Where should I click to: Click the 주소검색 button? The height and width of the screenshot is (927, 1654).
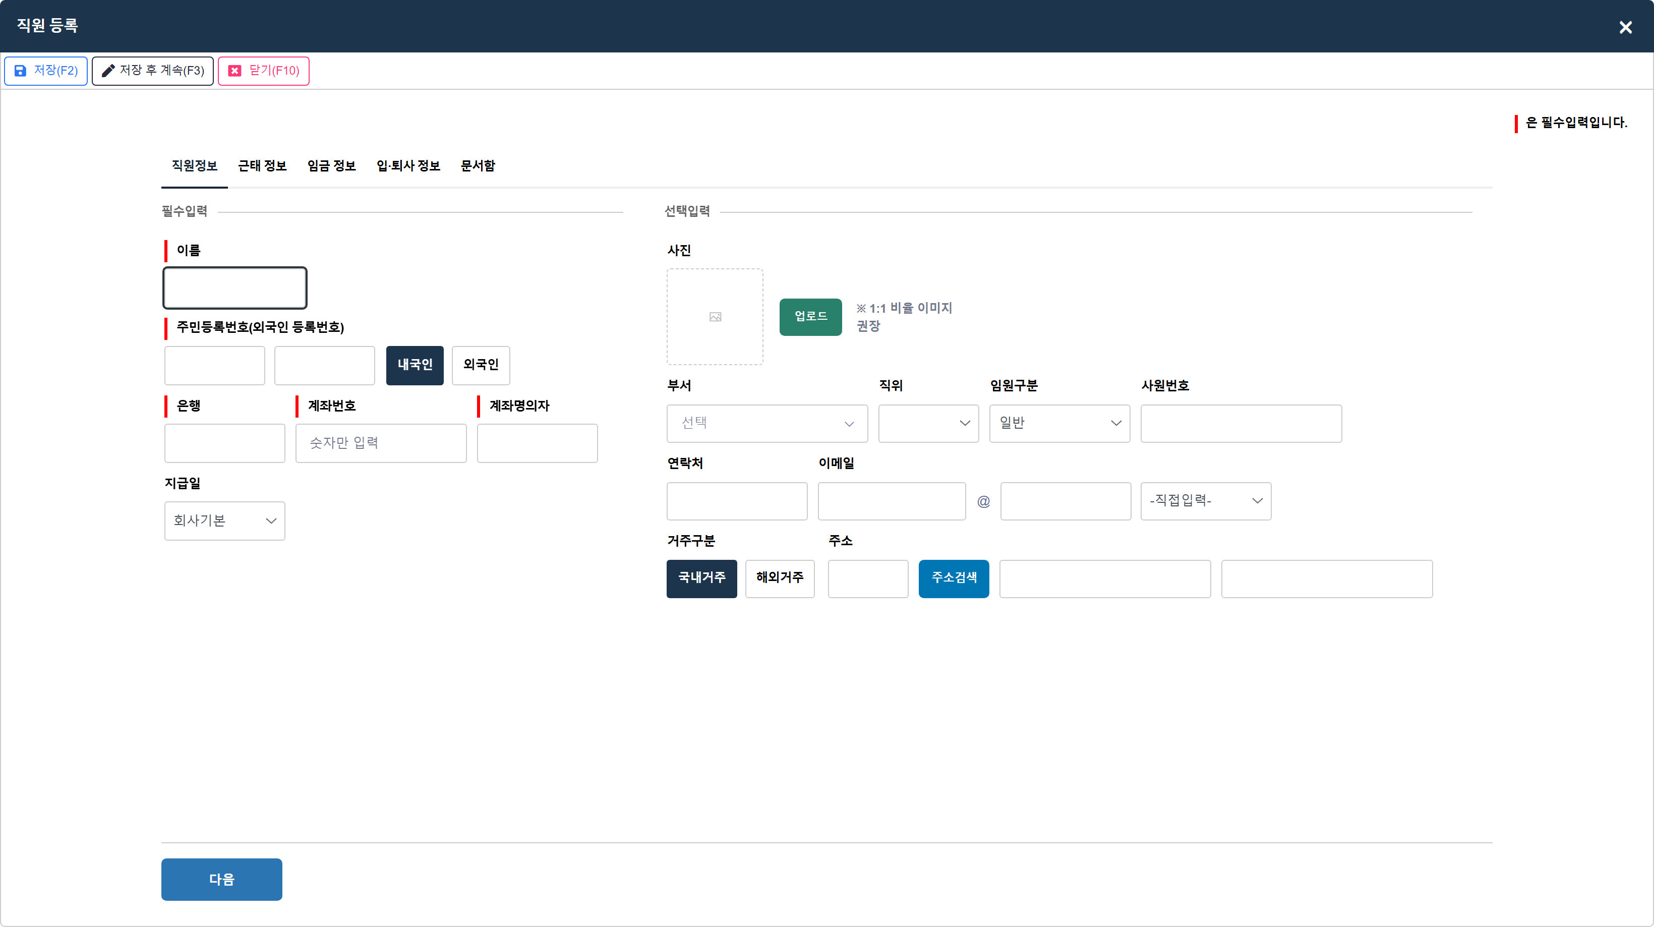point(954,578)
